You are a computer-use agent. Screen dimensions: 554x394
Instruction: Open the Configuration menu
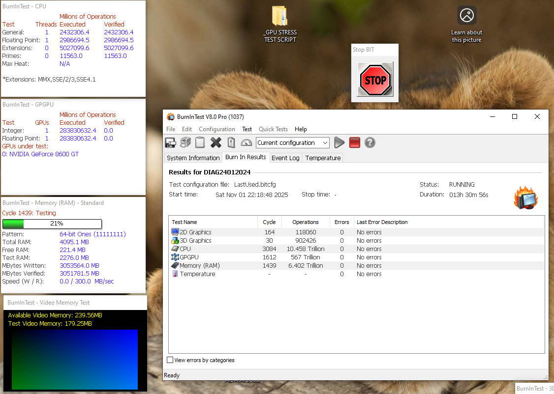point(217,129)
